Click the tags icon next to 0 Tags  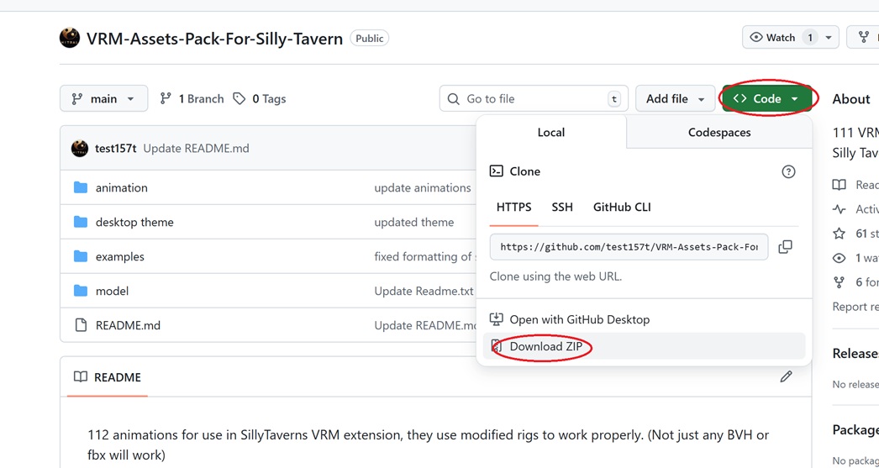tap(239, 98)
